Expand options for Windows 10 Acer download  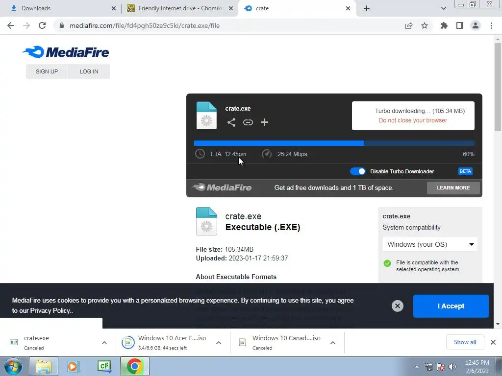click(x=219, y=343)
